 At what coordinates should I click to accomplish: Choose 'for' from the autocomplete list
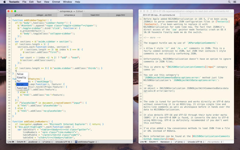(22, 81)
